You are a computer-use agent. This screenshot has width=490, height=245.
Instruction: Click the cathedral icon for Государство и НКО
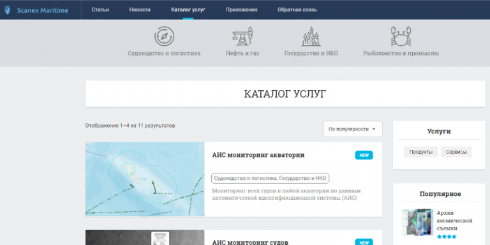click(311, 36)
